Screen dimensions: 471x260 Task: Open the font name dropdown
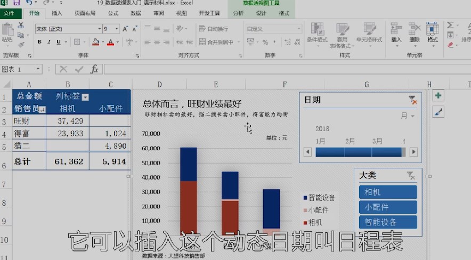[x=99, y=29]
